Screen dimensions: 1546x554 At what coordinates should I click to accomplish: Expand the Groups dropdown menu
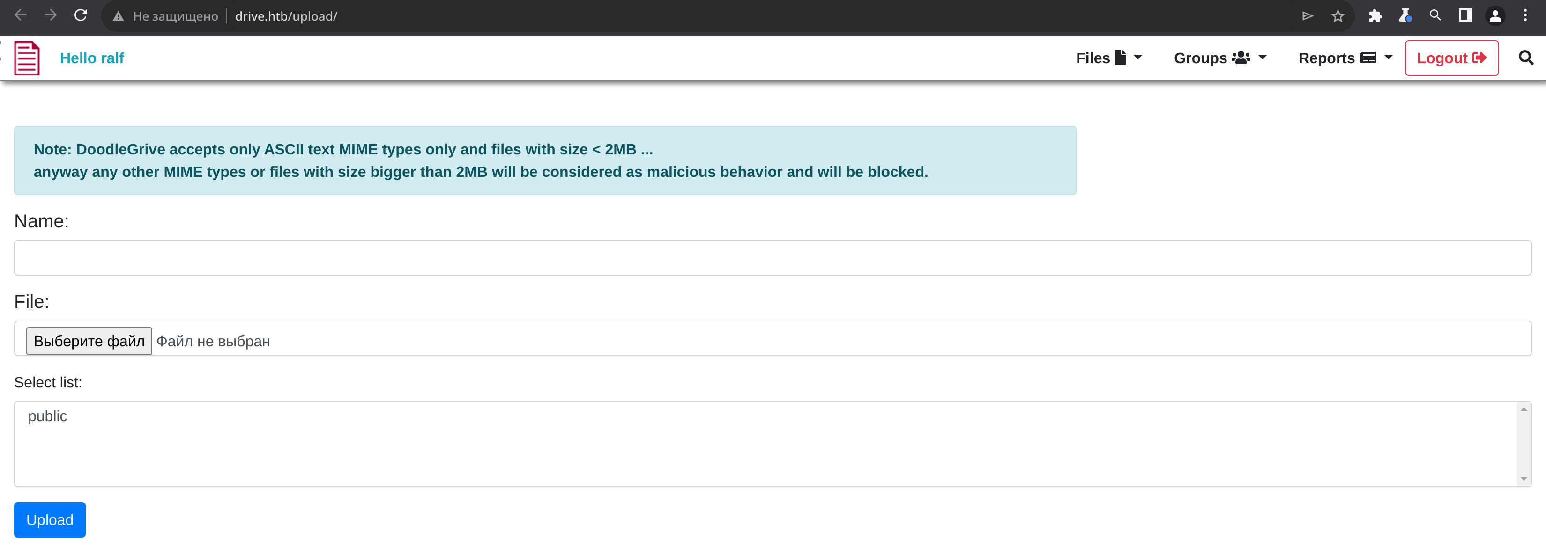click(1219, 58)
